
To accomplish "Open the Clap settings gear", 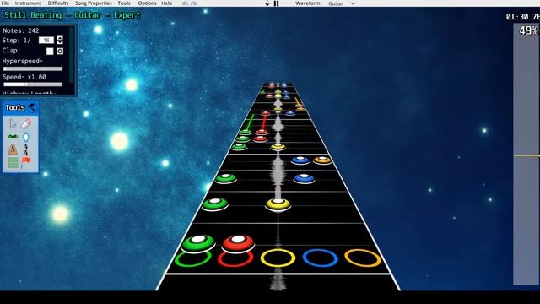I will coord(60,51).
